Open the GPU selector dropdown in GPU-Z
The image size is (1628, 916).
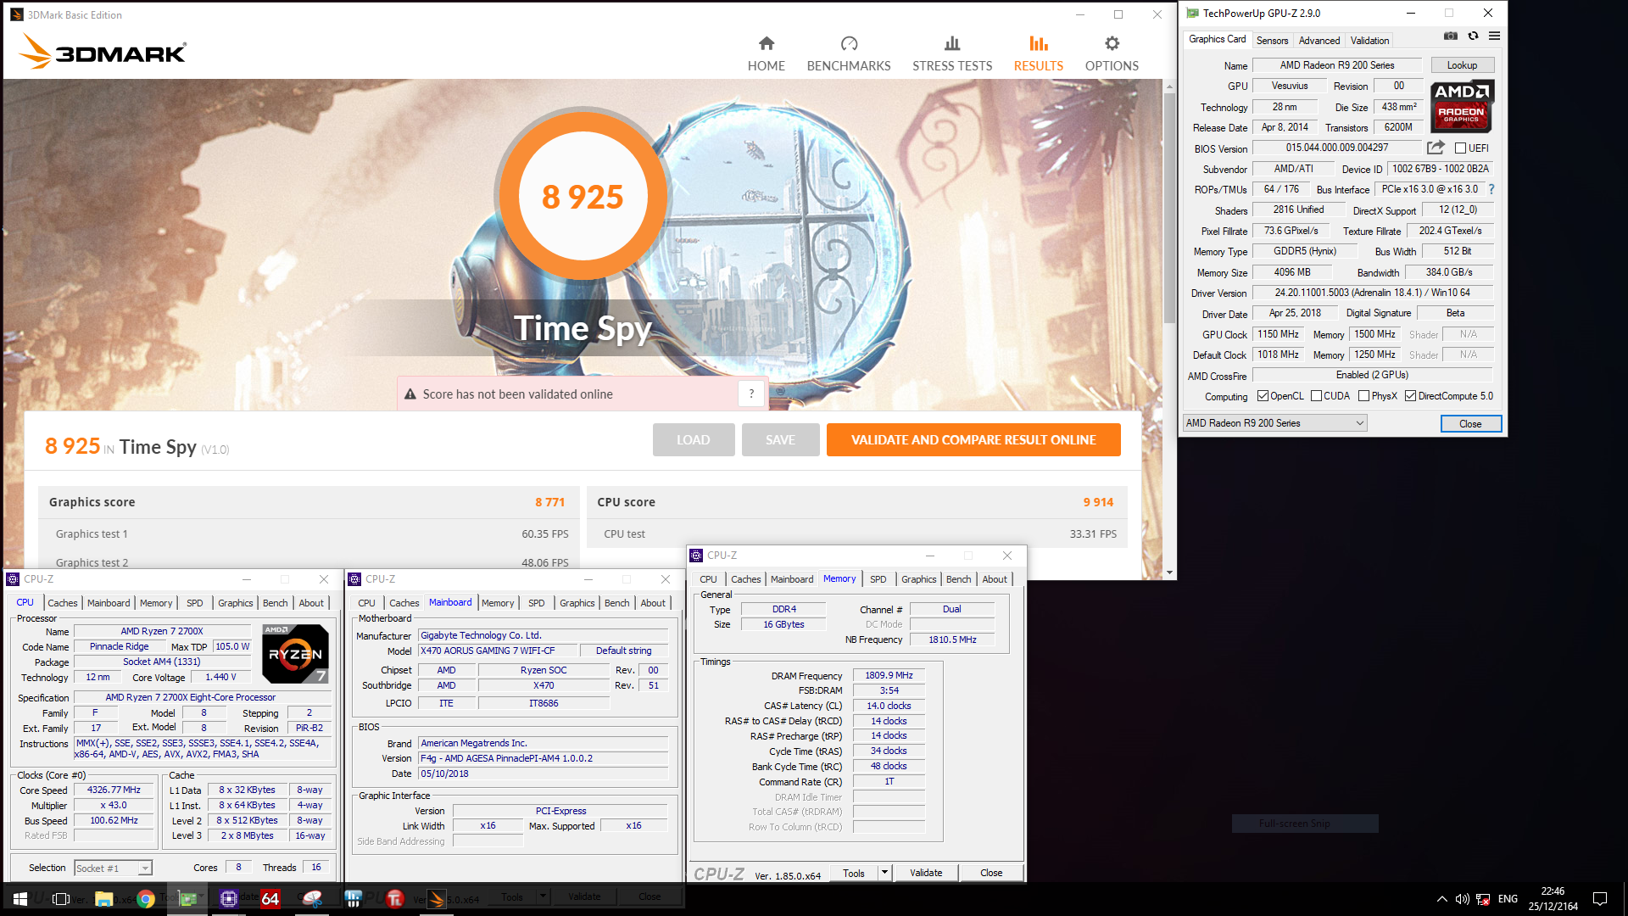click(1274, 423)
